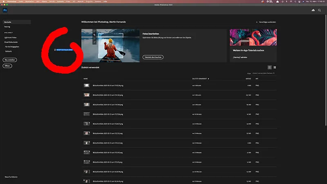
Task: Click the Photoshop Ps home logo
Action: click(x=5, y=10)
